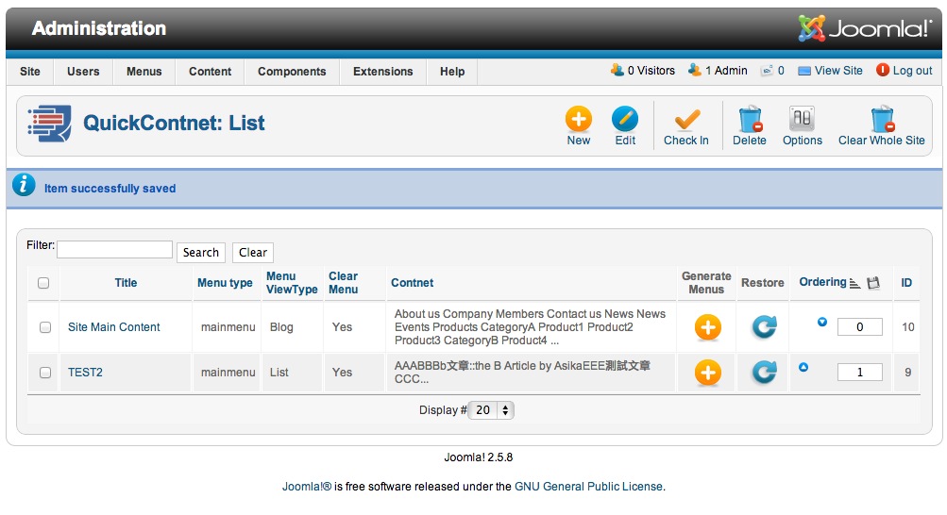
Task: Sort by the Title column header
Action: [x=127, y=283]
